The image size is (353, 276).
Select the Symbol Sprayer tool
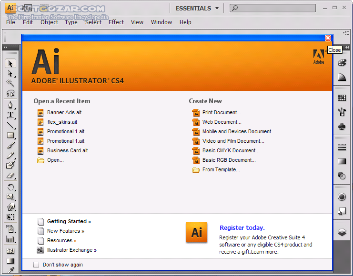10,229
